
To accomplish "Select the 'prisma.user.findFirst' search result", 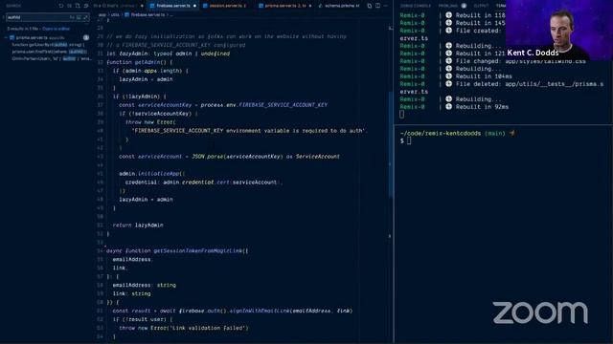I will [x=49, y=52].
